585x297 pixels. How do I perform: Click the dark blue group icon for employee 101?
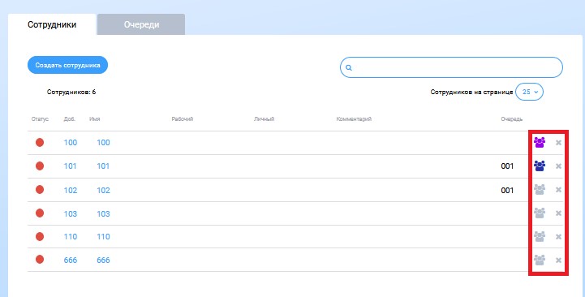[540, 166]
